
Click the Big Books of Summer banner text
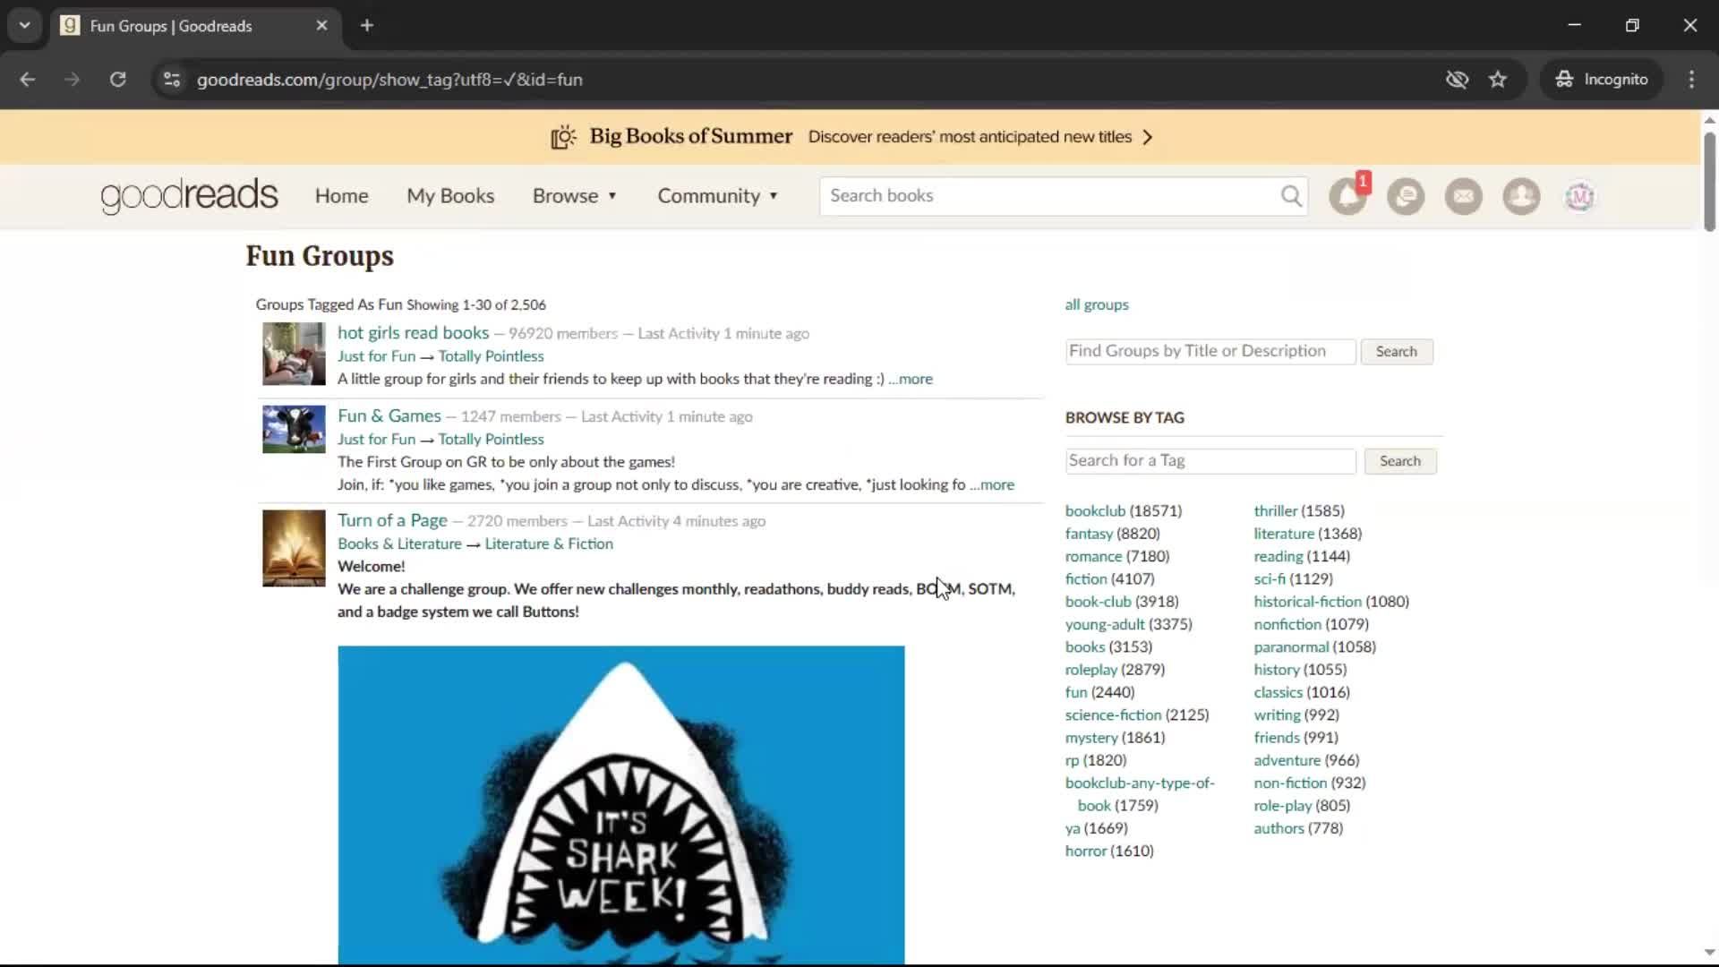(x=690, y=136)
